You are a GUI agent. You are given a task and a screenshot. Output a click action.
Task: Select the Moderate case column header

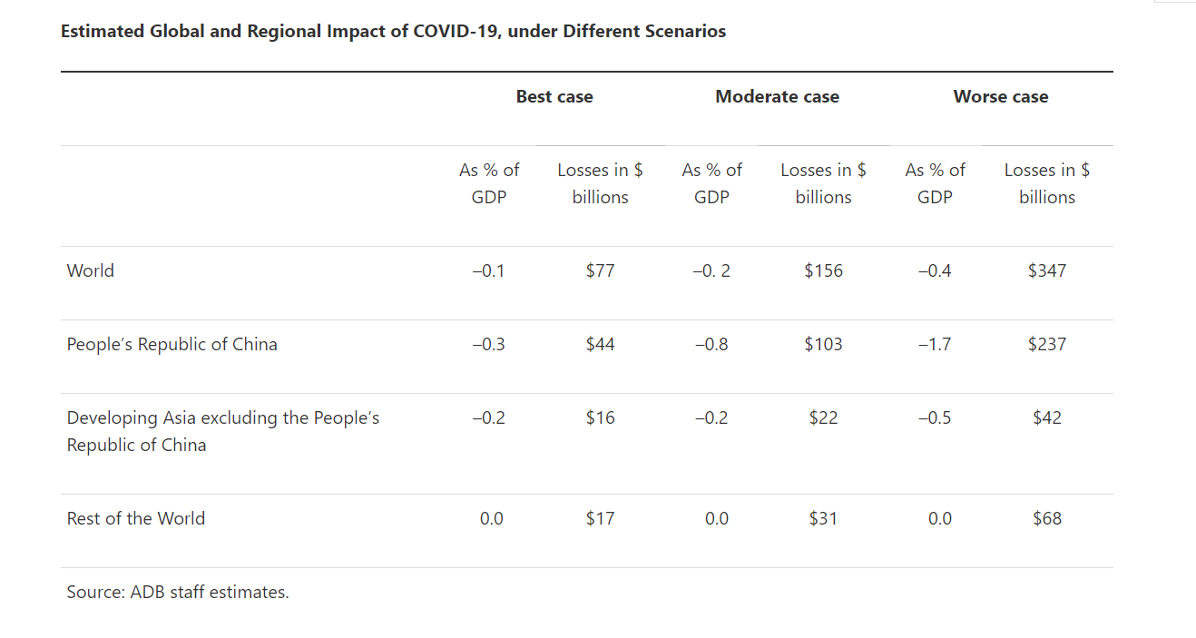tap(777, 97)
